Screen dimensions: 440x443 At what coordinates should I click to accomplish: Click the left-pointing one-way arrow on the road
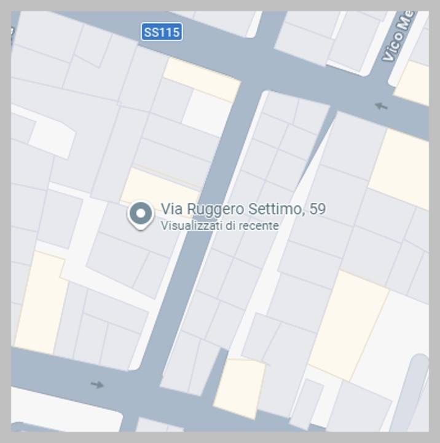tap(381, 106)
